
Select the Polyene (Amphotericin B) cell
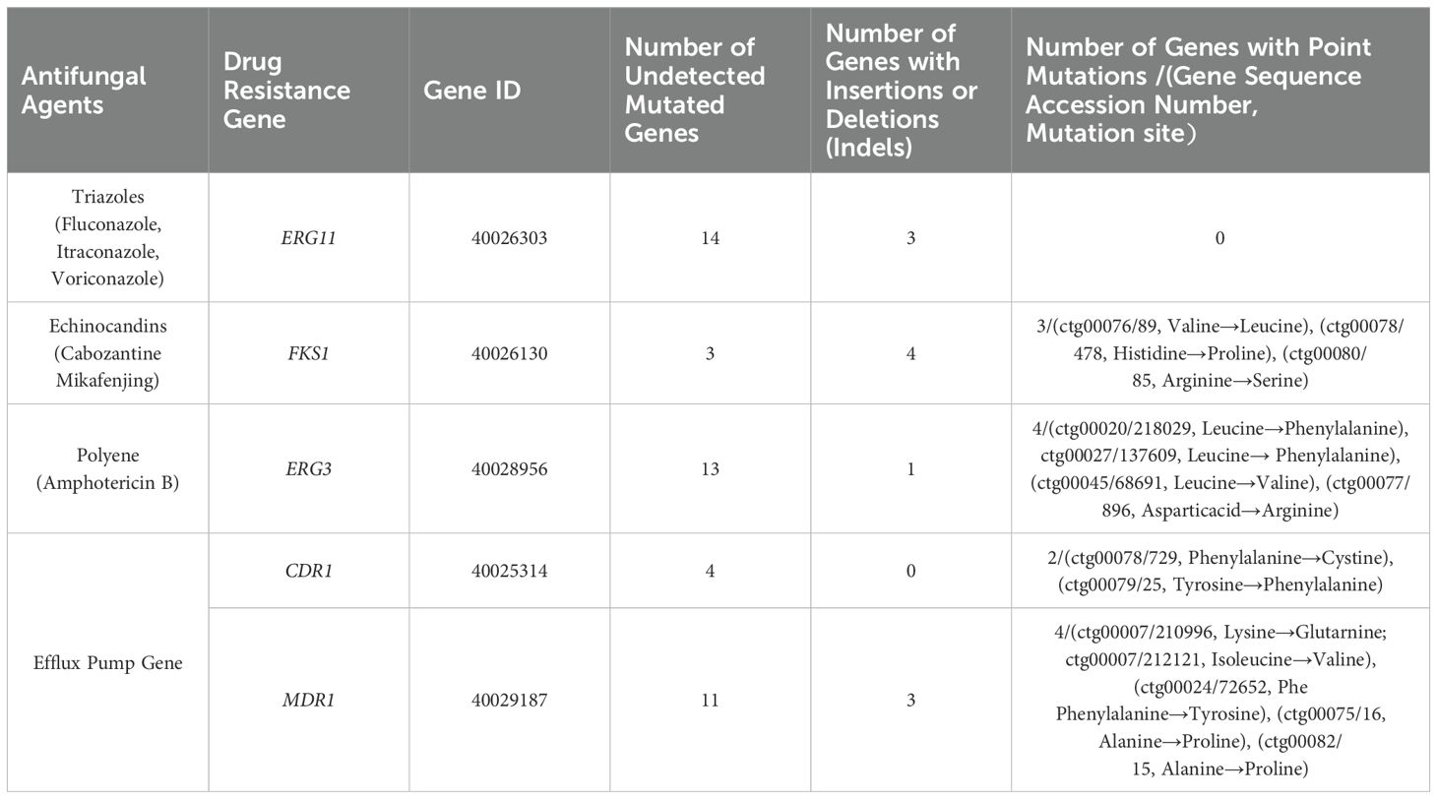(x=107, y=468)
